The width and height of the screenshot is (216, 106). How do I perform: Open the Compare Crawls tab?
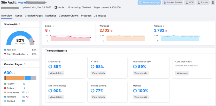pos(69,16)
